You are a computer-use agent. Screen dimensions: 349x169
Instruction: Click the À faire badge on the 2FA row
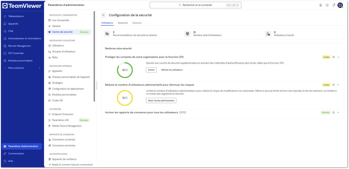pos(326,57)
